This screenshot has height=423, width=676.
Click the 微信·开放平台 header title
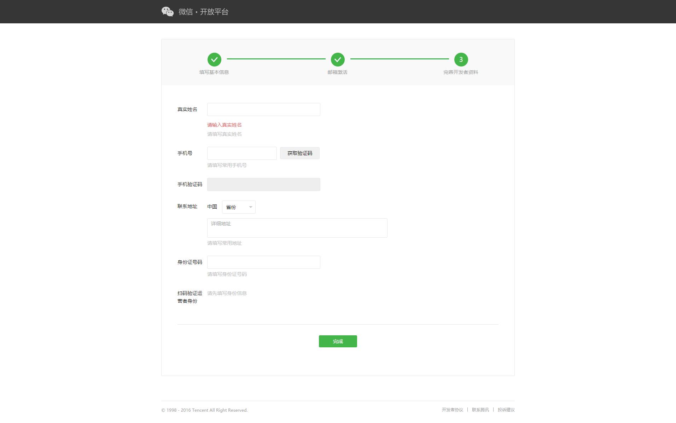(204, 12)
